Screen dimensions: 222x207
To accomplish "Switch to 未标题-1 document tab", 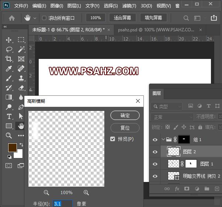I will pos(69,30).
